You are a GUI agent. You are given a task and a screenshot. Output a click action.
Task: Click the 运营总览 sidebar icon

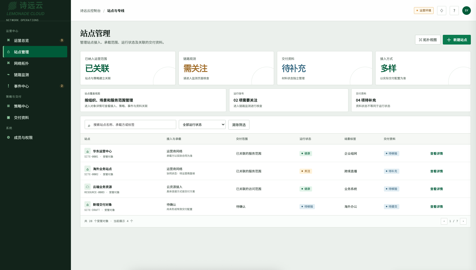pos(8,40)
